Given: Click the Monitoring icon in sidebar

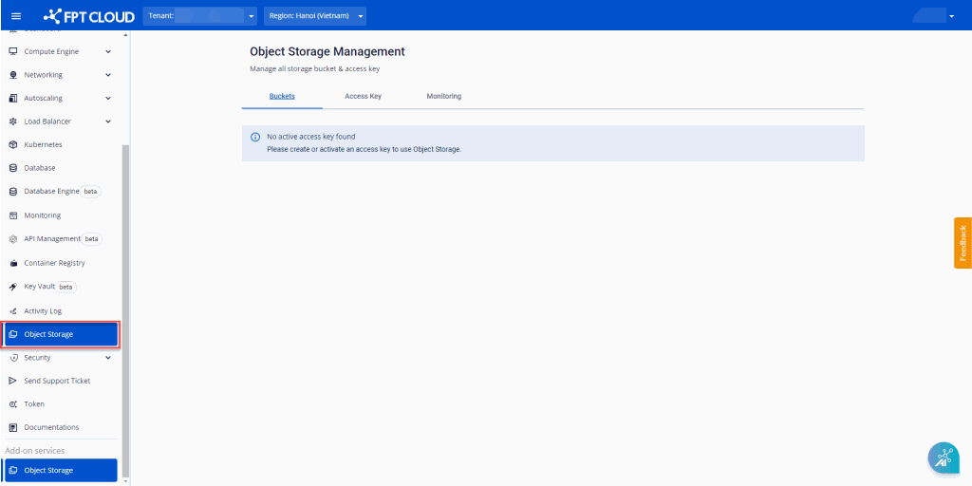Looking at the screenshot, I should (x=13, y=215).
